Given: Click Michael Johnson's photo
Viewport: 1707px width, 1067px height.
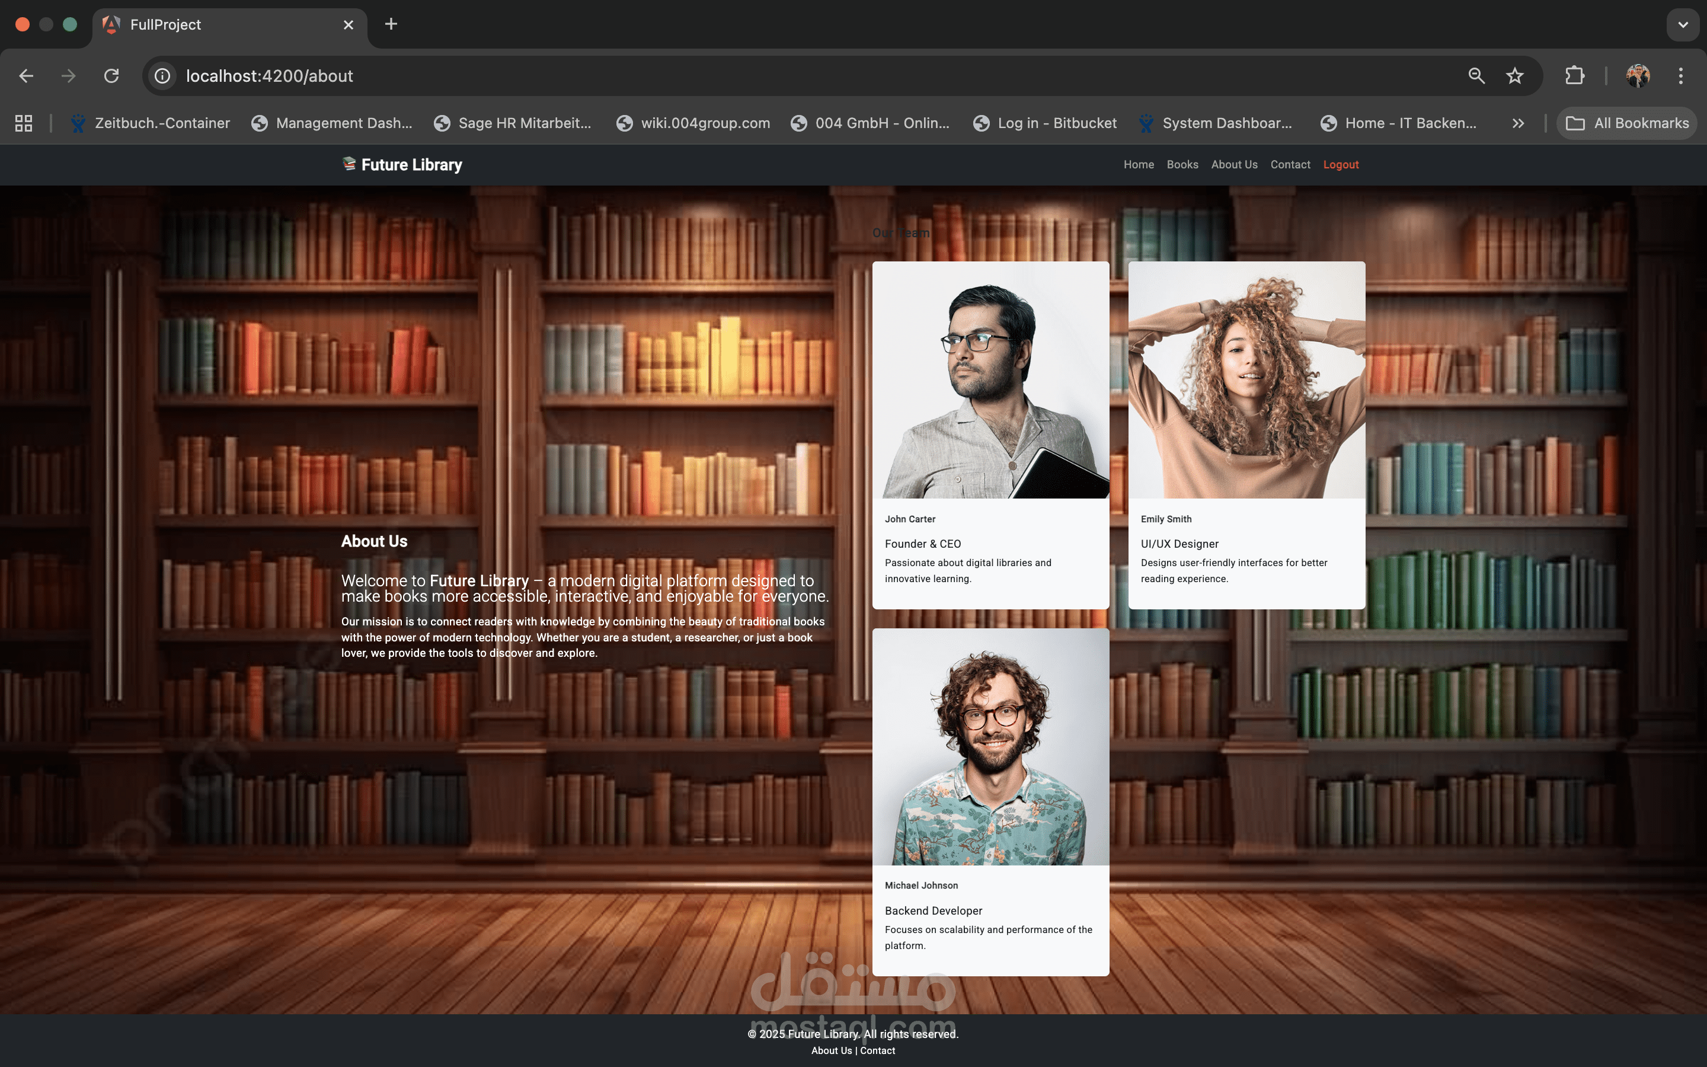Looking at the screenshot, I should [990, 747].
